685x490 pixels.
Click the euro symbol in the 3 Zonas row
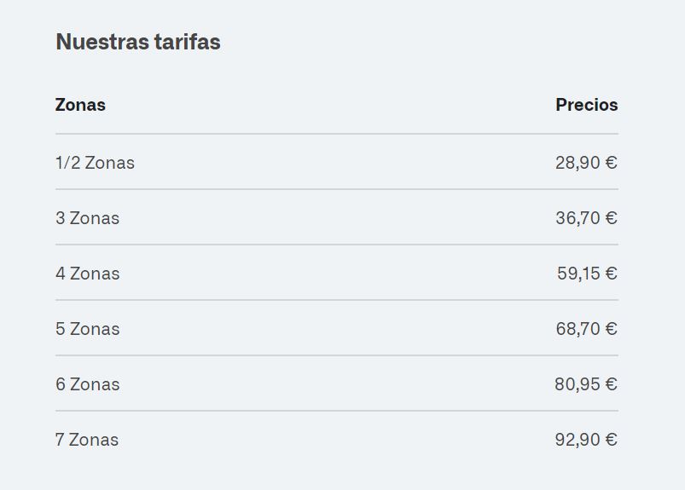[x=611, y=218]
